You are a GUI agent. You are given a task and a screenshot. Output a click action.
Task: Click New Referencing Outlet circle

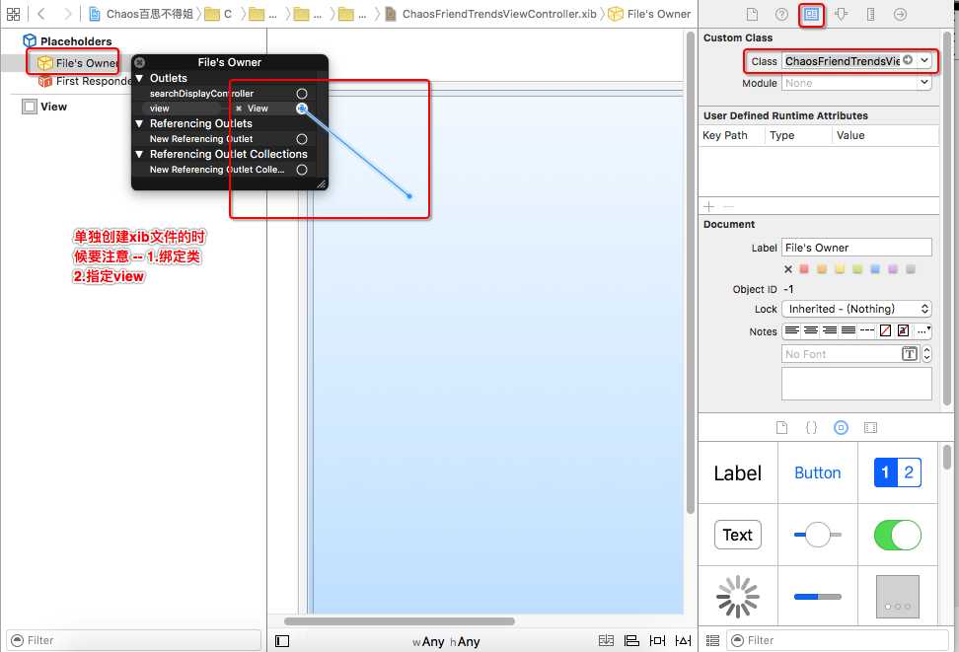point(302,139)
